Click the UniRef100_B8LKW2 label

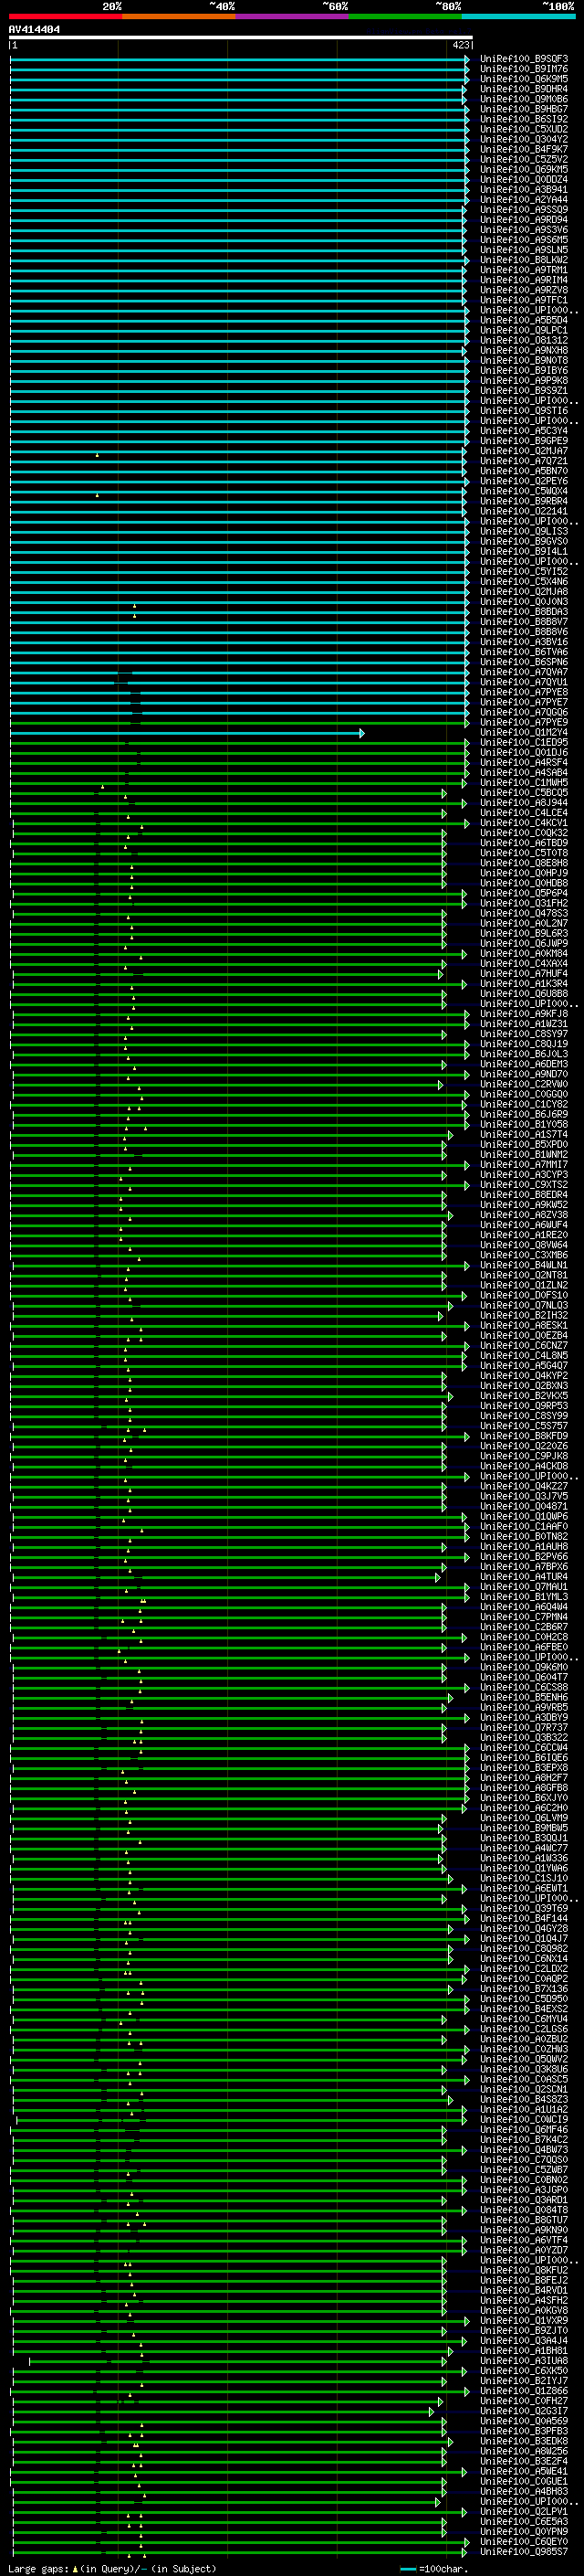524,260
